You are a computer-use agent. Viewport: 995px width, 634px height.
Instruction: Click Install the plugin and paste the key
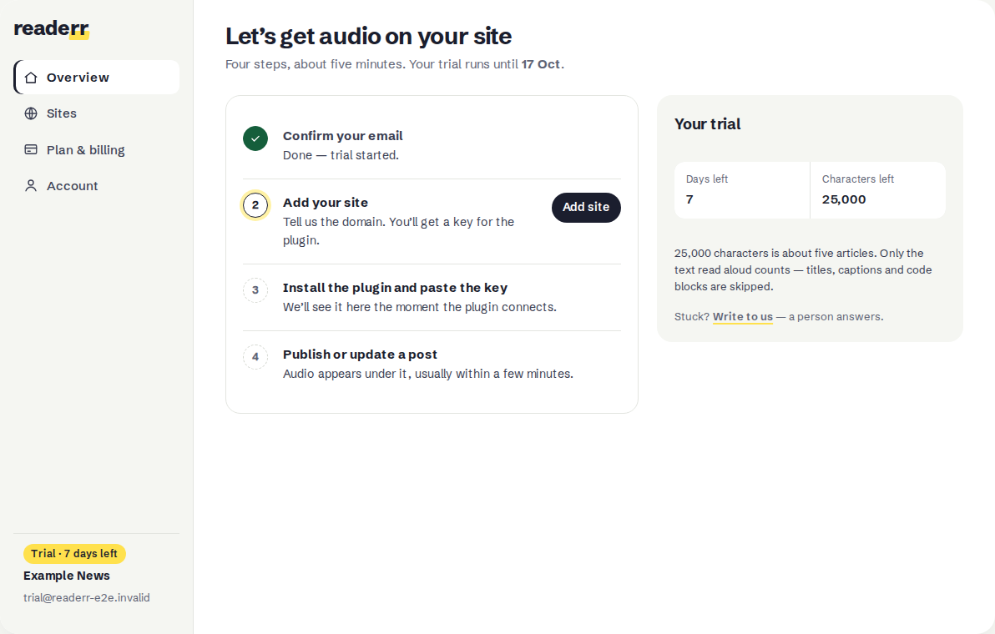(396, 288)
